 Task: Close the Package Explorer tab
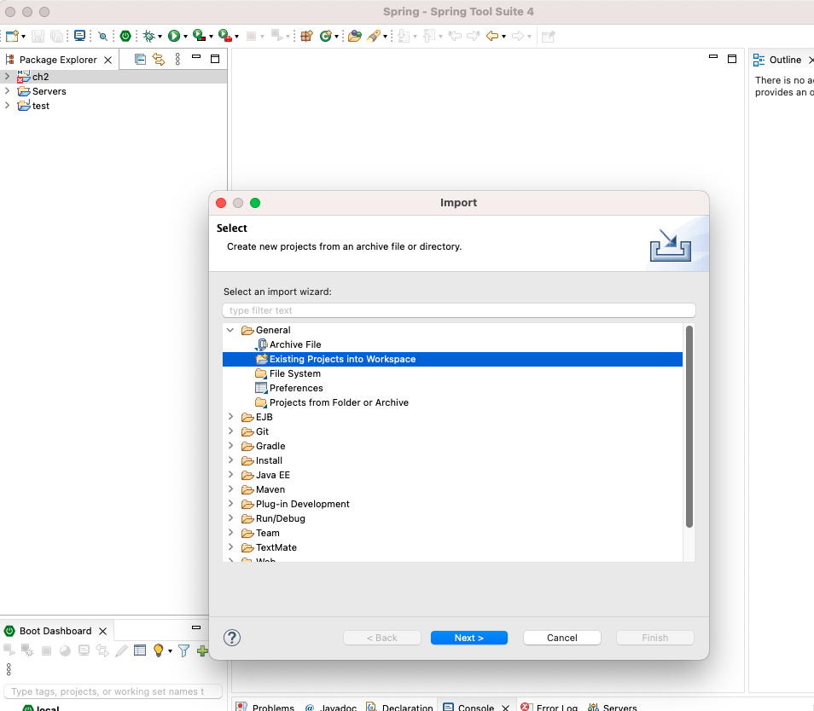point(108,61)
